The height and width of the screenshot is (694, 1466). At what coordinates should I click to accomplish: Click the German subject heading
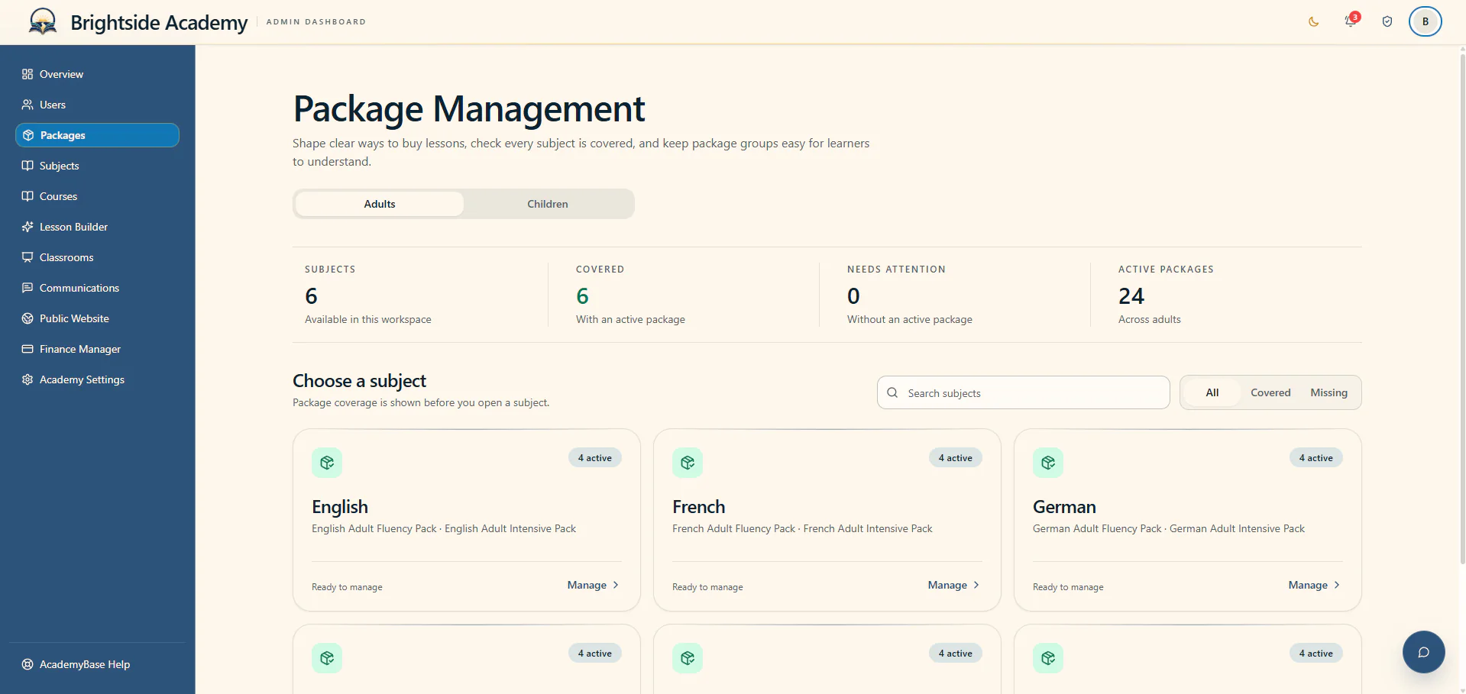[x=1064, y=507]
